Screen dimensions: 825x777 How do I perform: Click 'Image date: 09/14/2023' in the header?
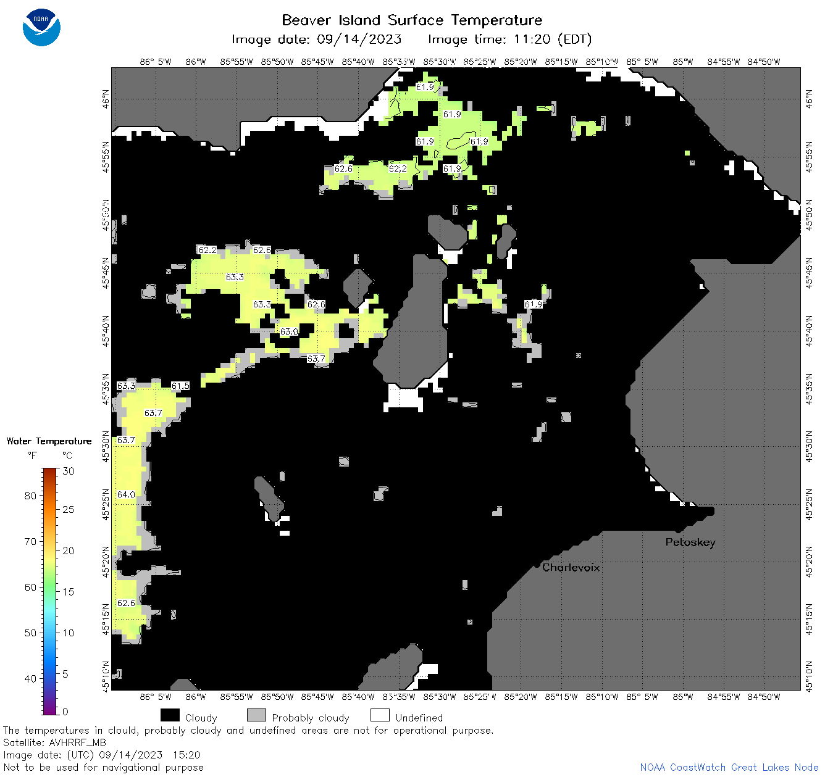(316, 39)
